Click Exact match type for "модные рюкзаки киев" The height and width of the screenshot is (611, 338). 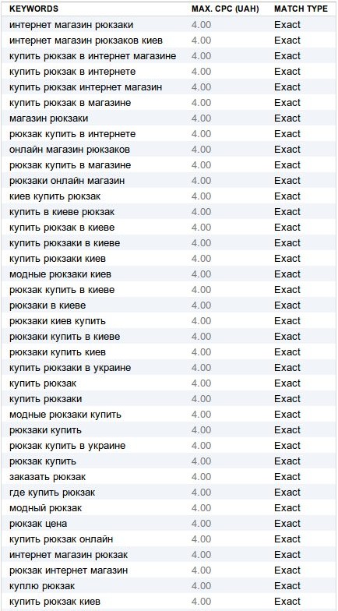click(x=287, y=274)
